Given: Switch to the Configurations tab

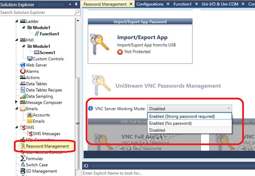Looking at the screenshot, I should click(150, 4).
